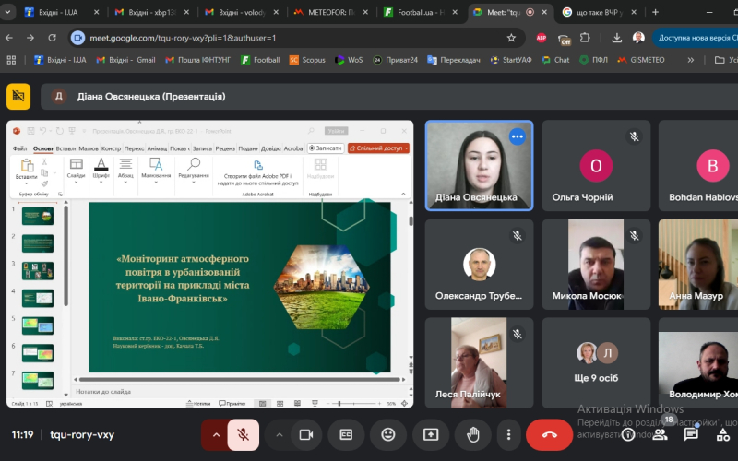Click the yellow presentation pin icon

pyautogui.click(x=18, y=97)
